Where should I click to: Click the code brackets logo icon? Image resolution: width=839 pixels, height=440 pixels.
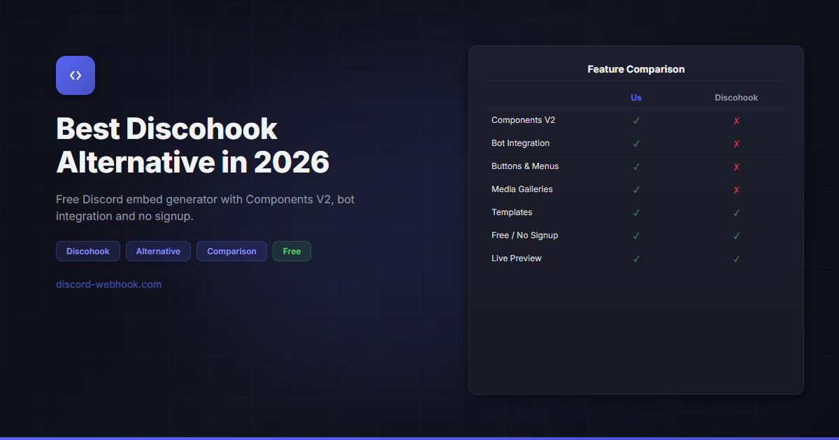point(75,75)
